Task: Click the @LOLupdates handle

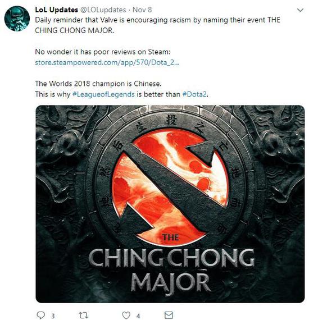Action: (x=103, y=10)
